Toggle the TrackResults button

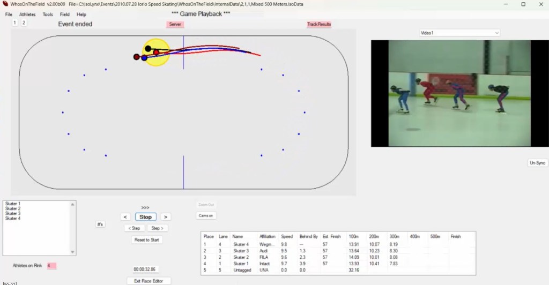[x=318, y=24]
